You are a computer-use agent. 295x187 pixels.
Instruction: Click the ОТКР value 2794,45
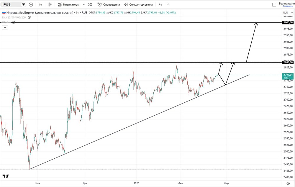pyautogui.click(x=101, y=13)
